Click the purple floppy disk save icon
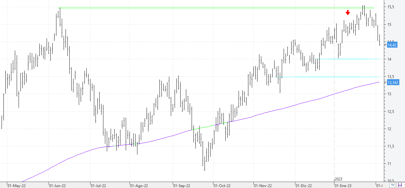The image size is (405, 188). coord(400,185)
